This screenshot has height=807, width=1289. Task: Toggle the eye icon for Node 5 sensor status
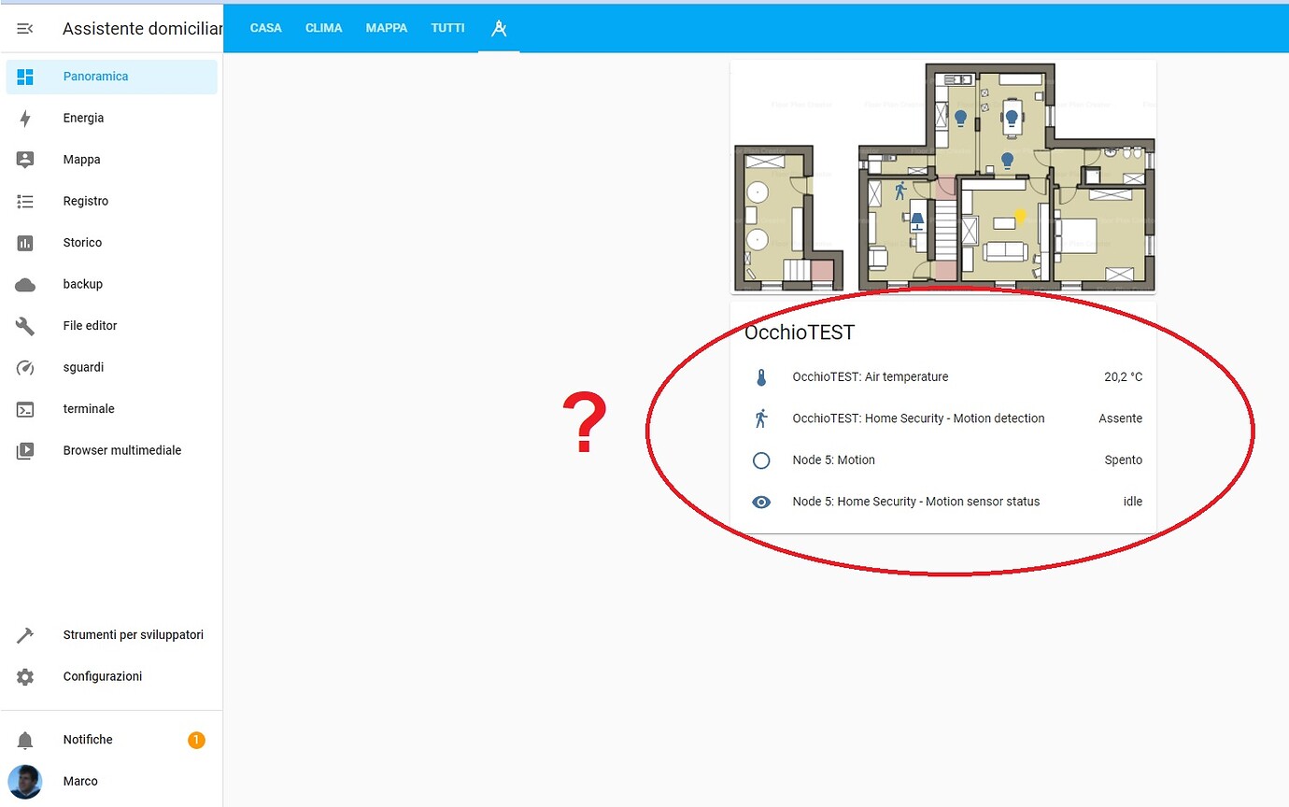pyautogui.click(x=761, y=502)
